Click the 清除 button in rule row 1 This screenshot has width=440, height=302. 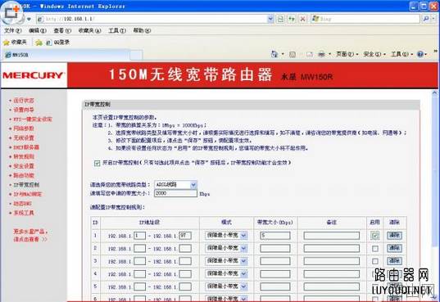pos(394,235)
